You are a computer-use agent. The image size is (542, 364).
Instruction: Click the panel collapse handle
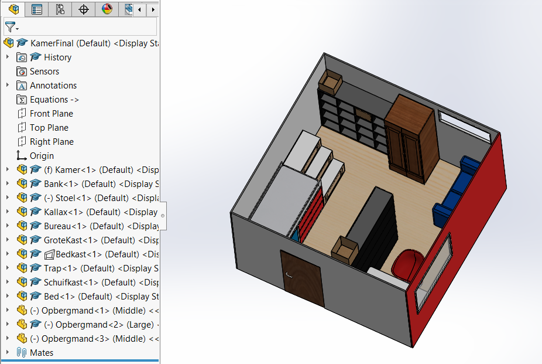[x=163, y=215]
